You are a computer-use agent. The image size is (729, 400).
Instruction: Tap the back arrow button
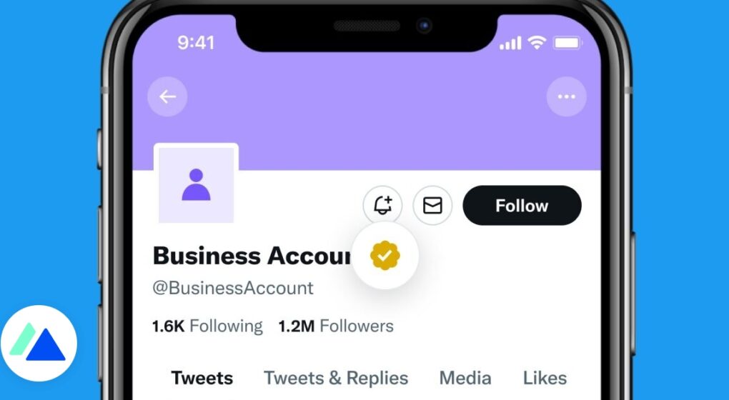167,96
